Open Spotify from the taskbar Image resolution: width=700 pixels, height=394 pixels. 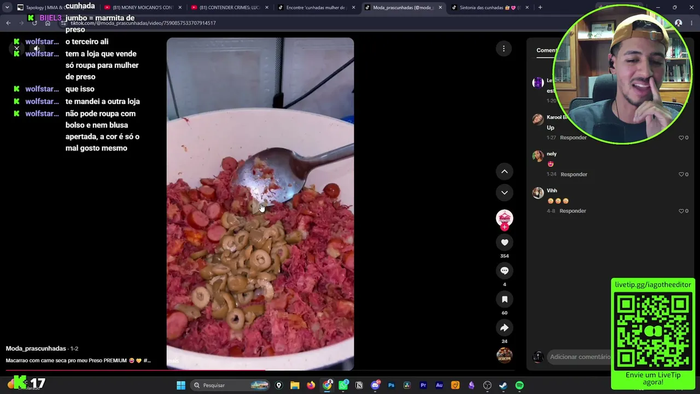[520, 385]
